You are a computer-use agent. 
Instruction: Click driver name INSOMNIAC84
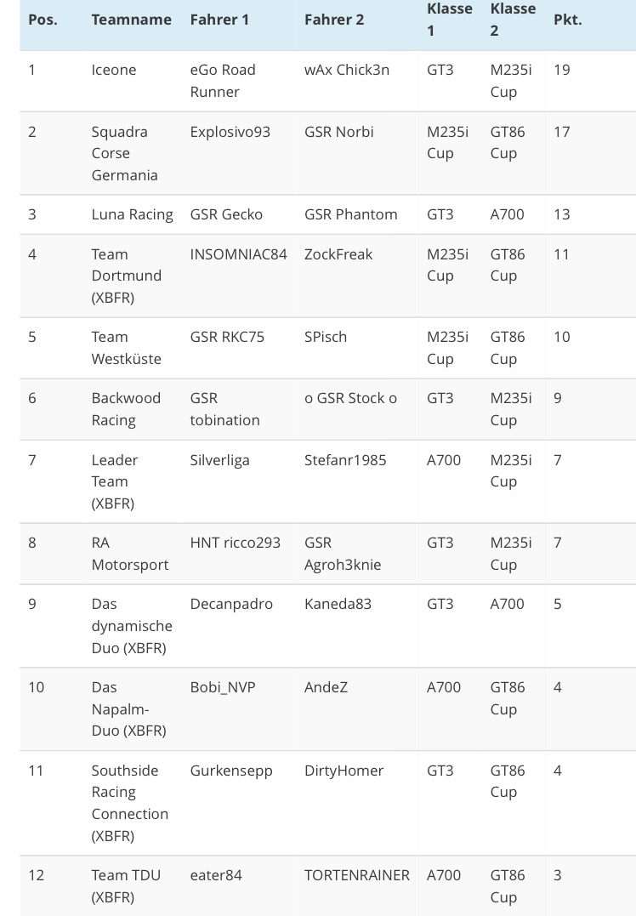238,254
